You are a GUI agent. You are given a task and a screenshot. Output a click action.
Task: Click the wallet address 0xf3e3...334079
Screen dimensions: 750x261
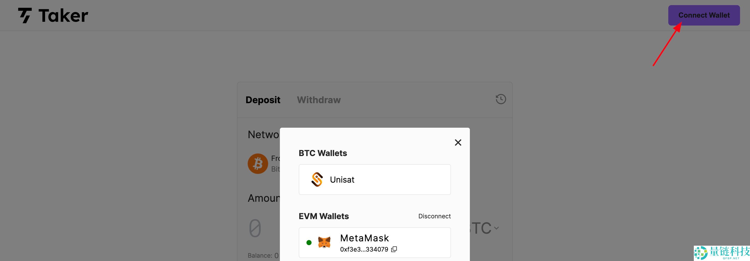tap(364, 249)
